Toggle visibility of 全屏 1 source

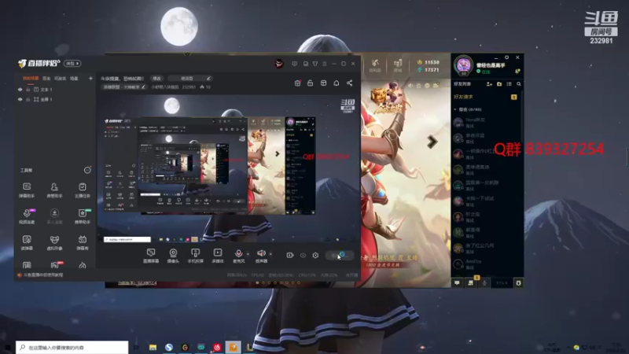point(20,99)
